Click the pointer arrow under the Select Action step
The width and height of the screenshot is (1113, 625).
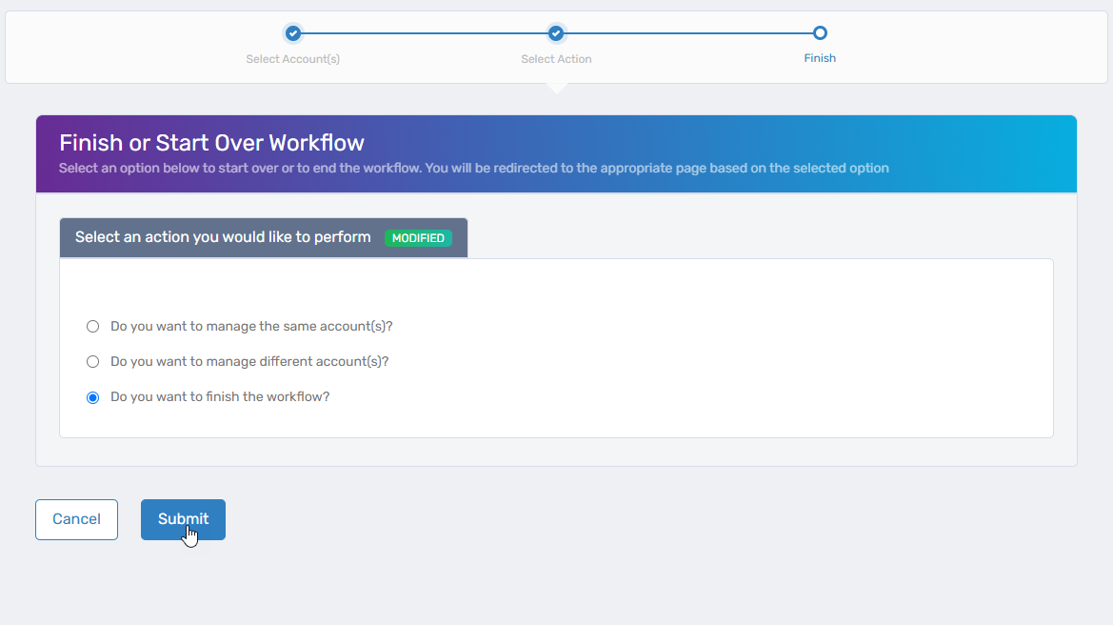pyautogui.click(x=556, y=88)
